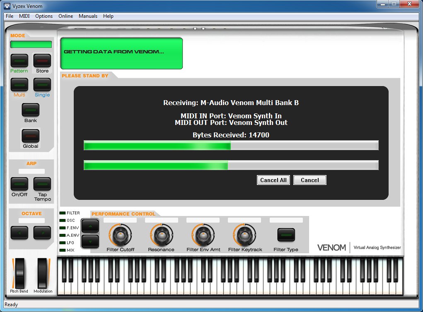
Task: Click the ARP value display field
Action: click(x=31, y=171)
